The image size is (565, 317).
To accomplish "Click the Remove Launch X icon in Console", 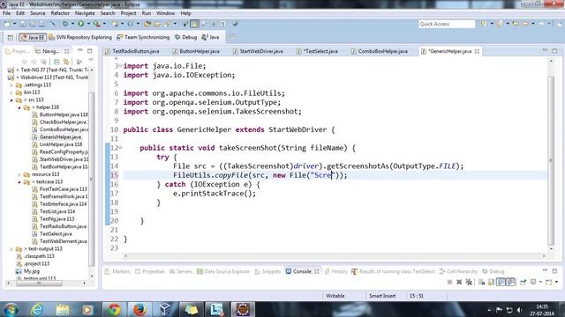I will click(x=459, y=282).
